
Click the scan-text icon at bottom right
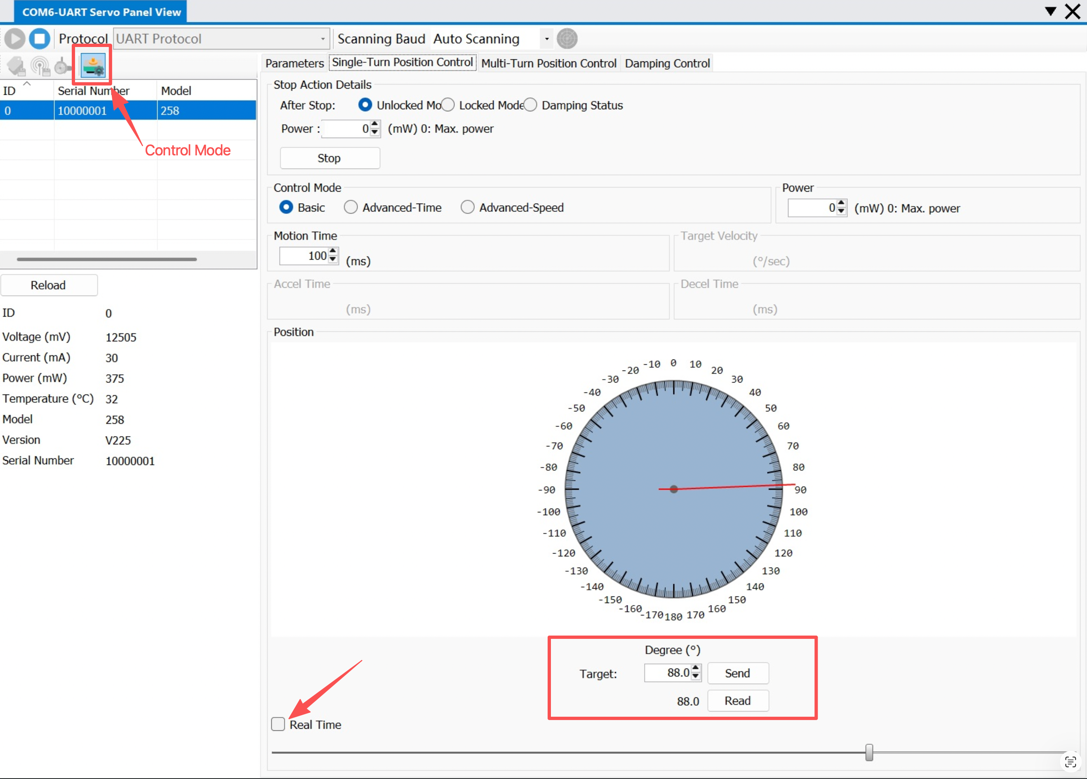pyautogui.click(x=1070, y=762)
